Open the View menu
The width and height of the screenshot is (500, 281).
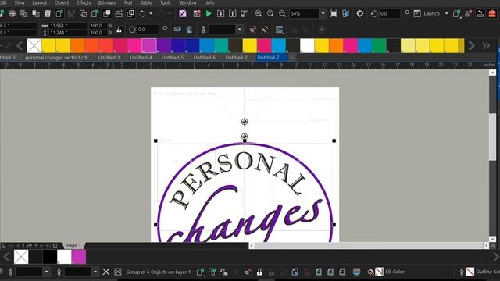20,3
